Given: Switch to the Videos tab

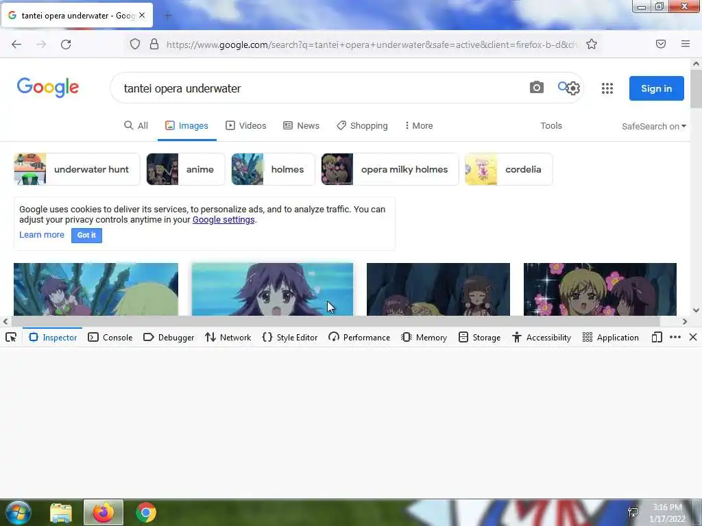Looking at the screenshot, I should point(246,126).
